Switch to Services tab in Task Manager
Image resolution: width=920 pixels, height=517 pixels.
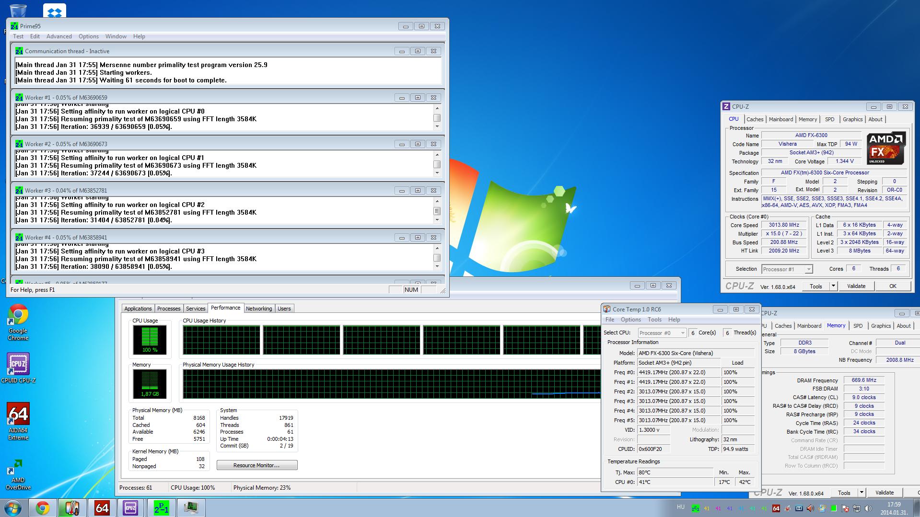(x=196, y=309)
